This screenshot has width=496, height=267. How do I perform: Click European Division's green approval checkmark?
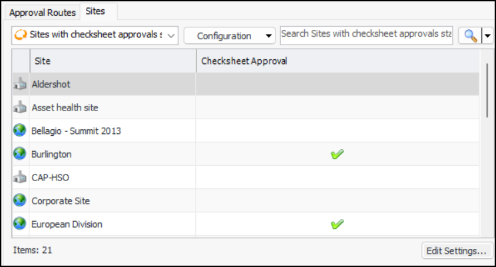(x=337, y=224)
